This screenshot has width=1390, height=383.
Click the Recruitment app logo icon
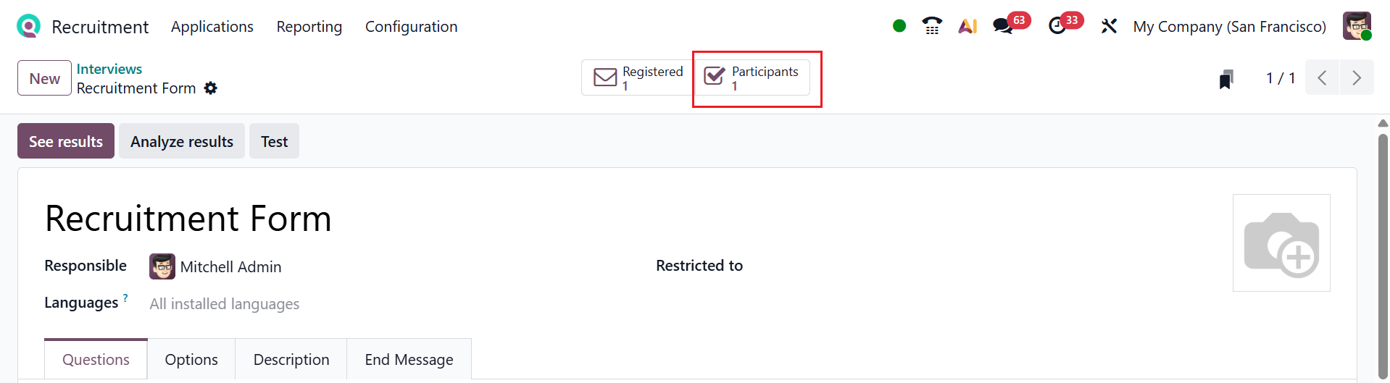[28, 27]
